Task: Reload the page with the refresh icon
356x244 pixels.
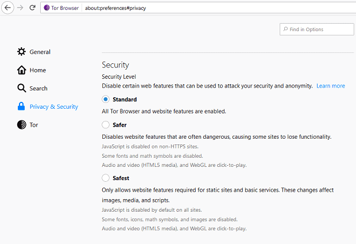Action: [x=33, y=7]
